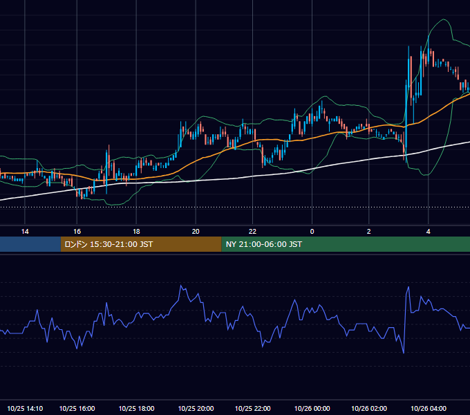Click the 18 hour axis label
Screen dimensions: 470x415
click(x=136, y=232)
